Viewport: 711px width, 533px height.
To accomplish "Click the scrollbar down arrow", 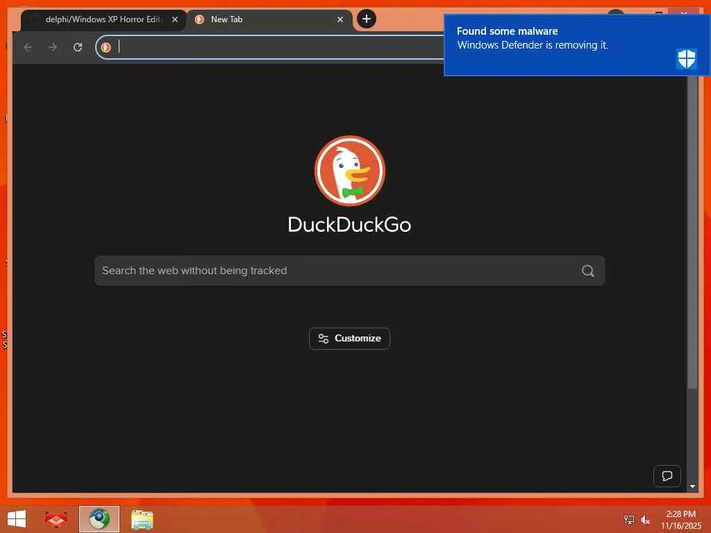I will [x=692, y=487].
